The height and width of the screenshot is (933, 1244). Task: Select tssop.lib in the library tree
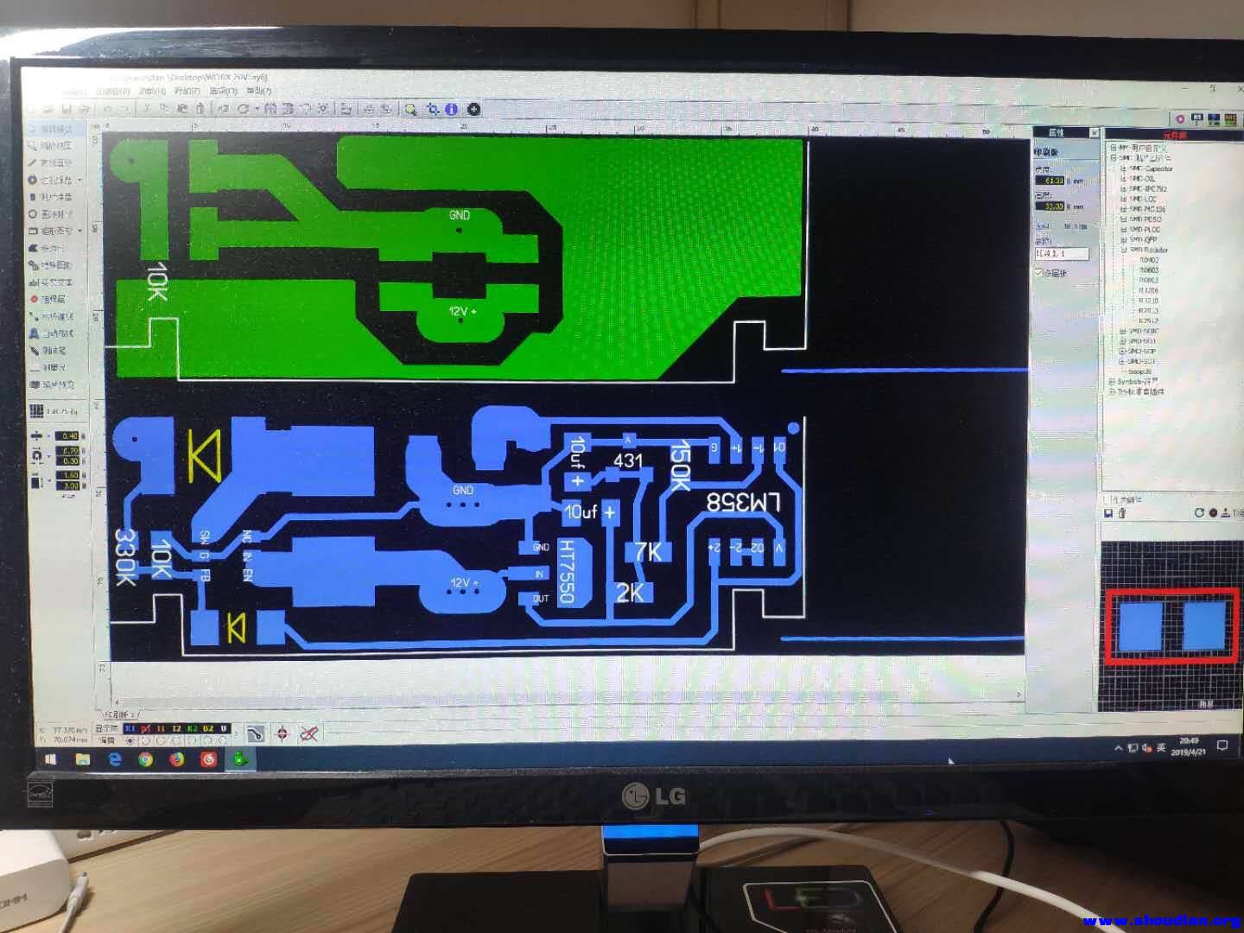point(1140,371)
